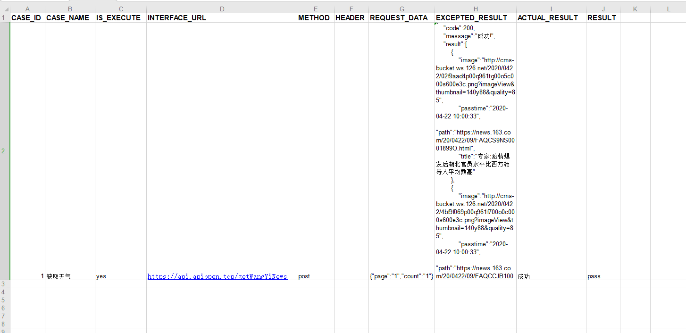The width and height of the screenshot is (686, 333).
Task: Select the expected result JSON cell
Action: (476, 151)
